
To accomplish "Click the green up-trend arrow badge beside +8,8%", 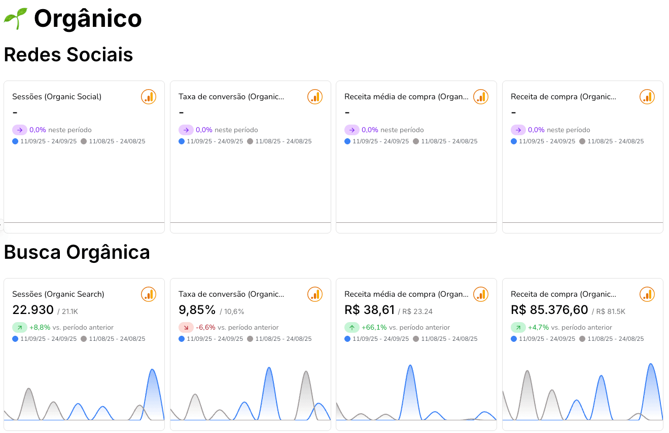I will pyautogui.click(x=20, y=328).
